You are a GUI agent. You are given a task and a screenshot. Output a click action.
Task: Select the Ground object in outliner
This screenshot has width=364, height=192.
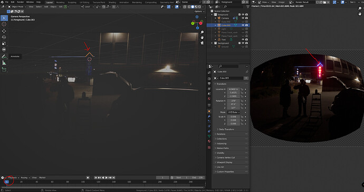pyautogui.click(x=225, y=47)
